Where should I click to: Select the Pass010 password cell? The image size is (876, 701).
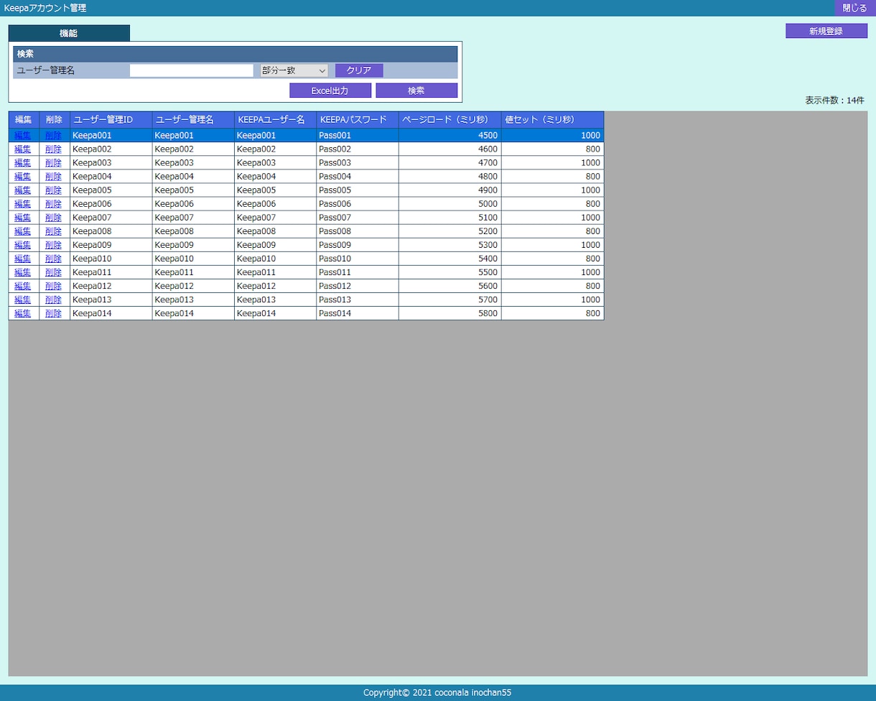click(358, 258)
